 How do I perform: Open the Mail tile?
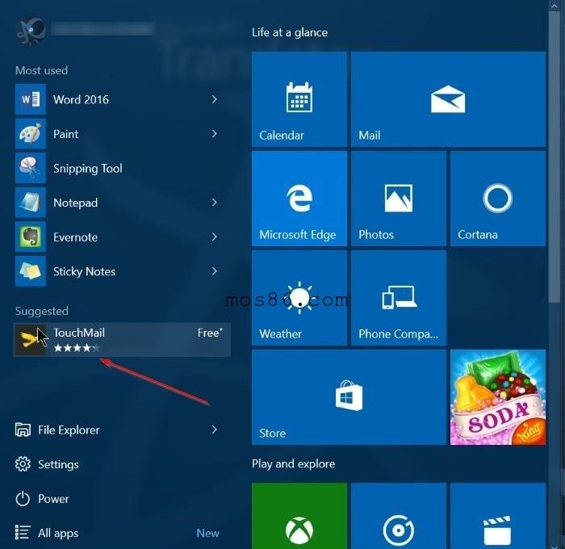coord(448,99)
